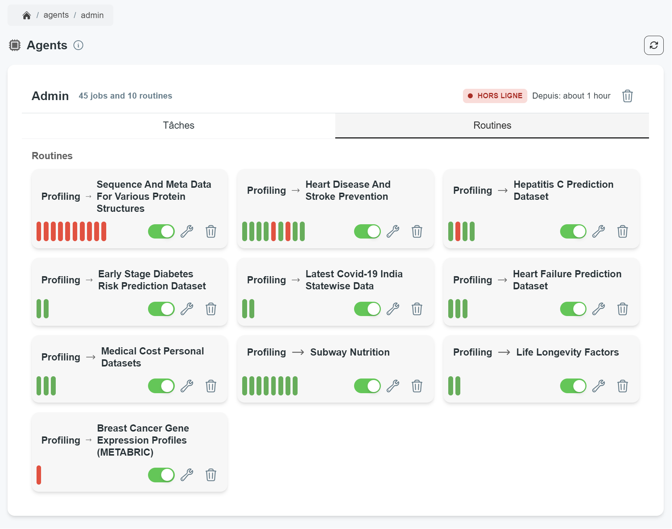Toggle Latest Covid-19 India Statewise routine
Viewport: 672px width, 529px height.
[367, 309]
